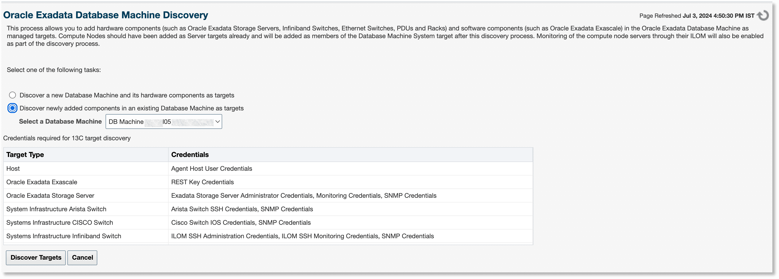Click the Cancel button
Image resolution: width=779 pixels, height=279 pixels.
(82, 258)
